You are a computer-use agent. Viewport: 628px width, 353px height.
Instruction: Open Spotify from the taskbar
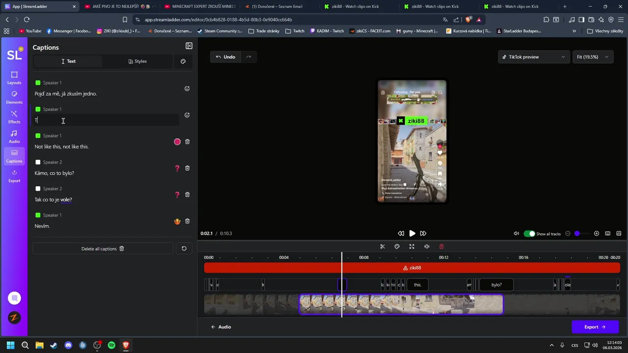pyautogui.click(x=111, y=345)
